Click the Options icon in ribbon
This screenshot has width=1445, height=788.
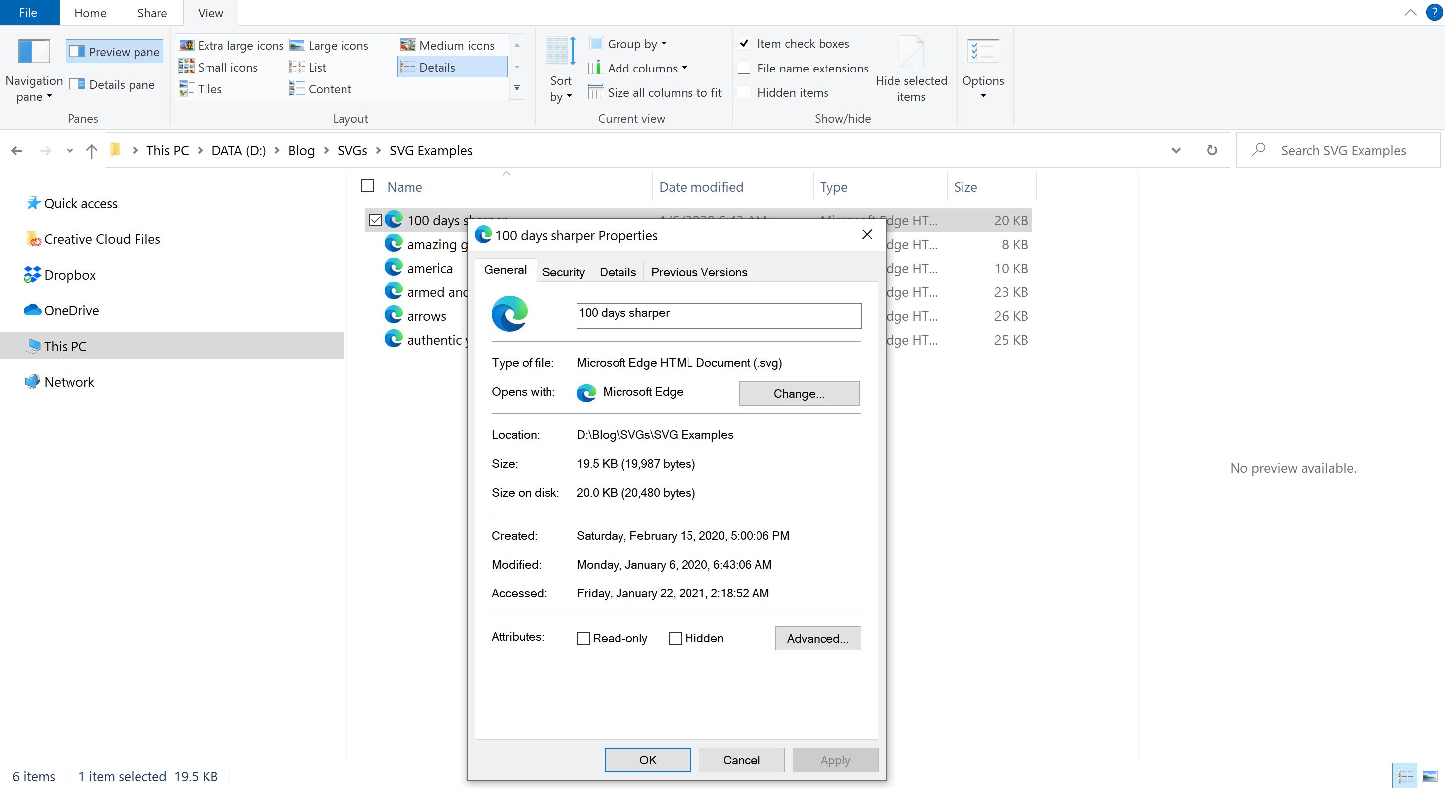click(x=983, y=52)
